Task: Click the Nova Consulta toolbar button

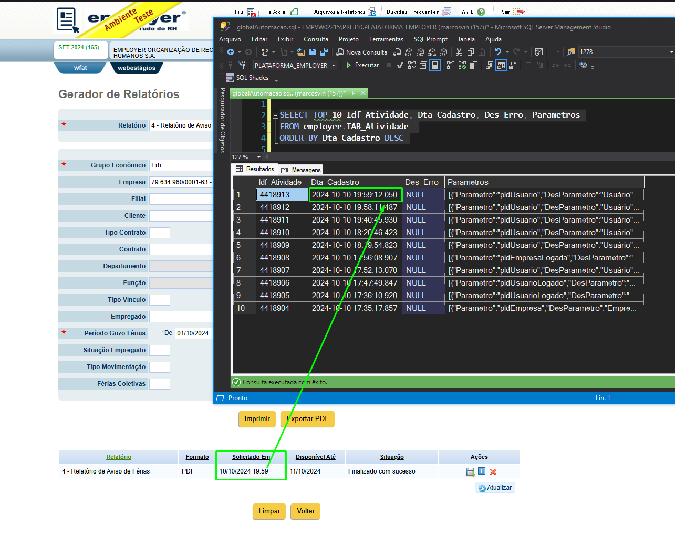Action: pyautogui.click(x=361, y=52)
